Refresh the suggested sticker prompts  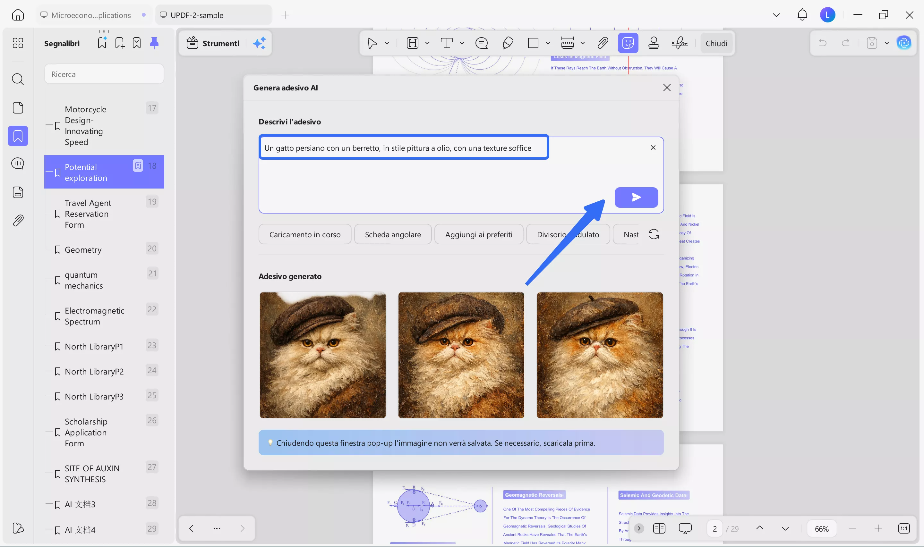654,234
